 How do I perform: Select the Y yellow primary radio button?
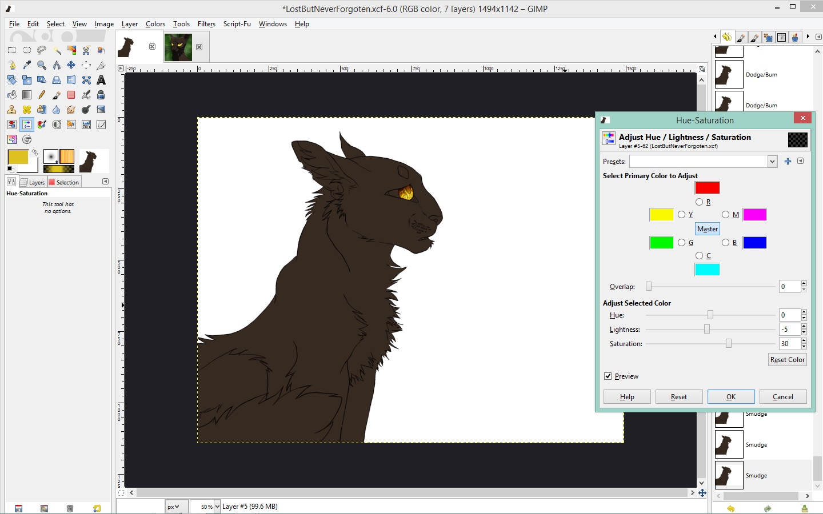coord(681,214)
